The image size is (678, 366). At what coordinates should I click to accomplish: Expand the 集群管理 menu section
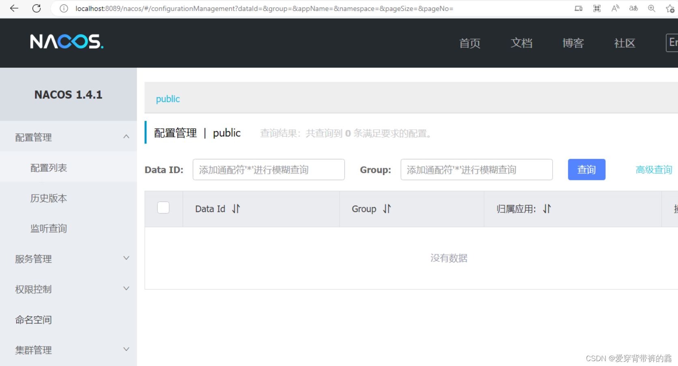click(68, 350)
